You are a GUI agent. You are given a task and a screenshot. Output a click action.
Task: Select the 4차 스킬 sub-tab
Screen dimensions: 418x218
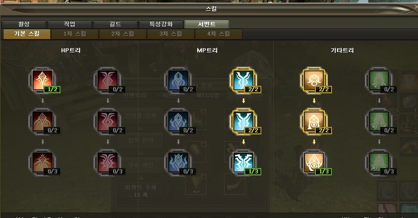218,34
